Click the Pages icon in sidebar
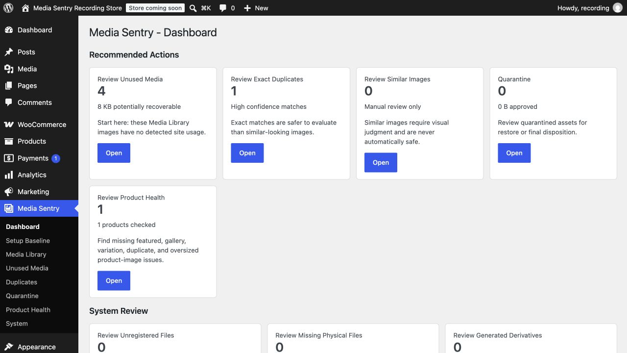Image resolution: width=627 pixels, height=353 pixels. coord(9,86)
